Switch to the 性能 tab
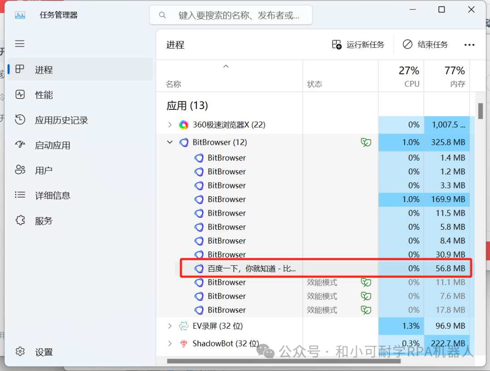This screenshot has width=490, height=371. click(44, 95)
